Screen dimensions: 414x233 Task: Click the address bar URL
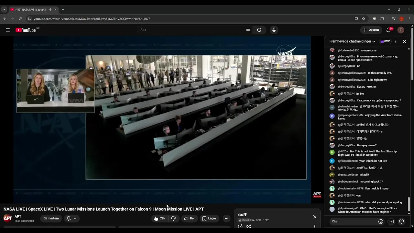[x=92, y=19]
